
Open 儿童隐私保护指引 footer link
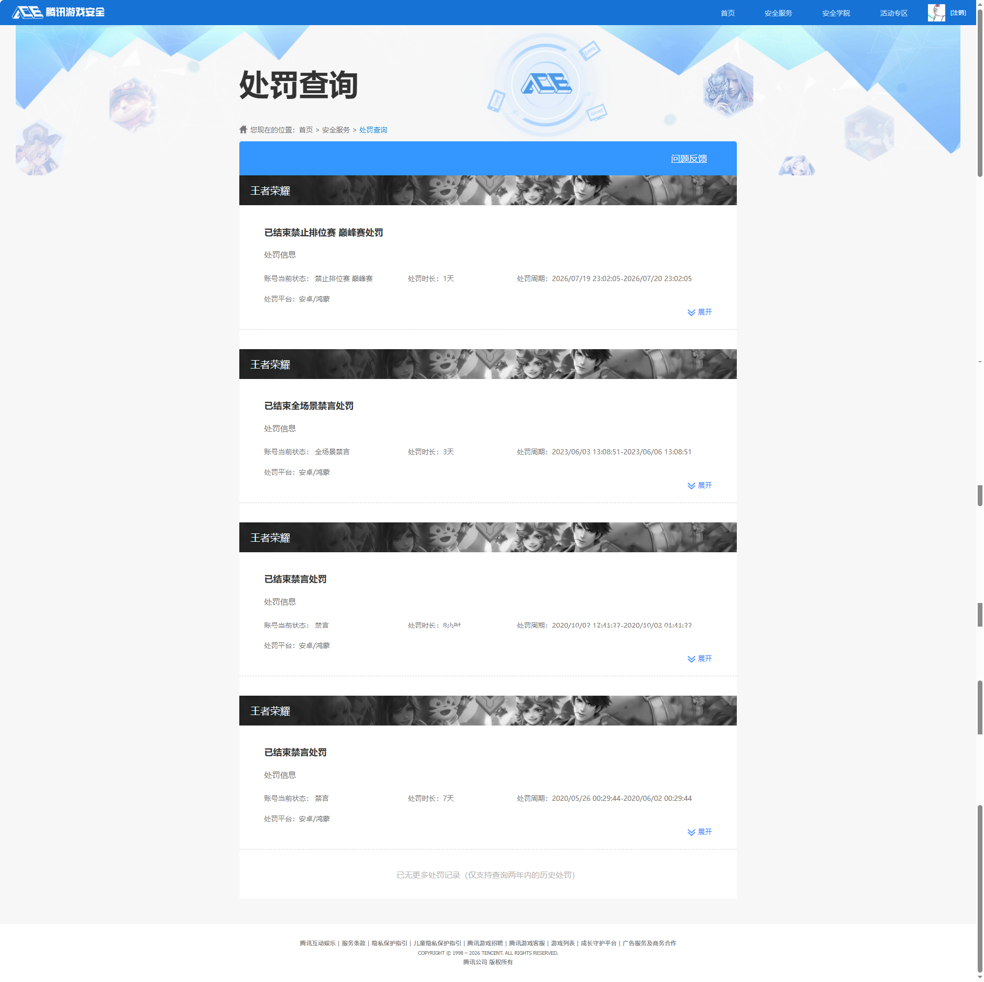click(437, 943)
